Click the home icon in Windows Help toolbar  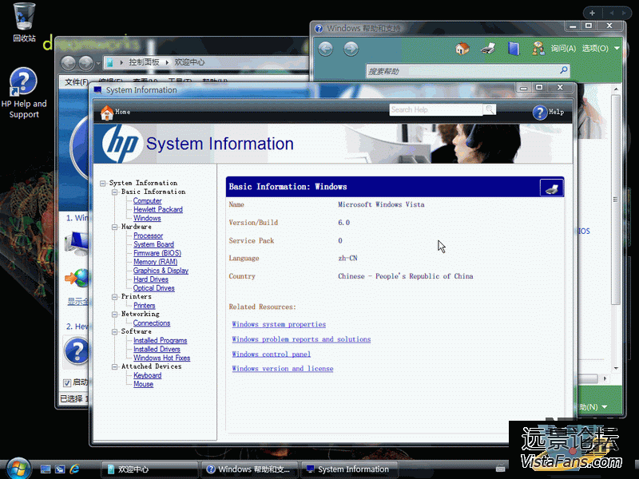(462, 49)
